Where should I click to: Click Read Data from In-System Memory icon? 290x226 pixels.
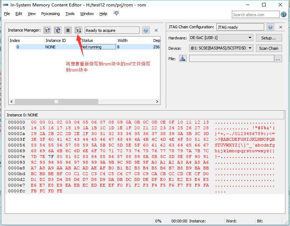pos(47,30)
